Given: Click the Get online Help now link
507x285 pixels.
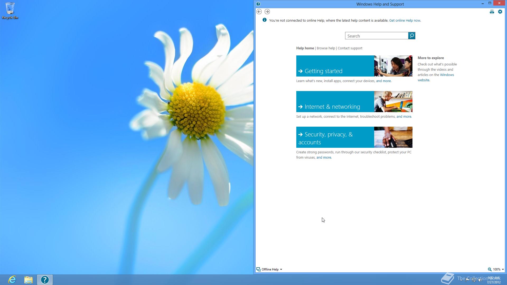Looking at the screenshot, I should pos(405,20).
